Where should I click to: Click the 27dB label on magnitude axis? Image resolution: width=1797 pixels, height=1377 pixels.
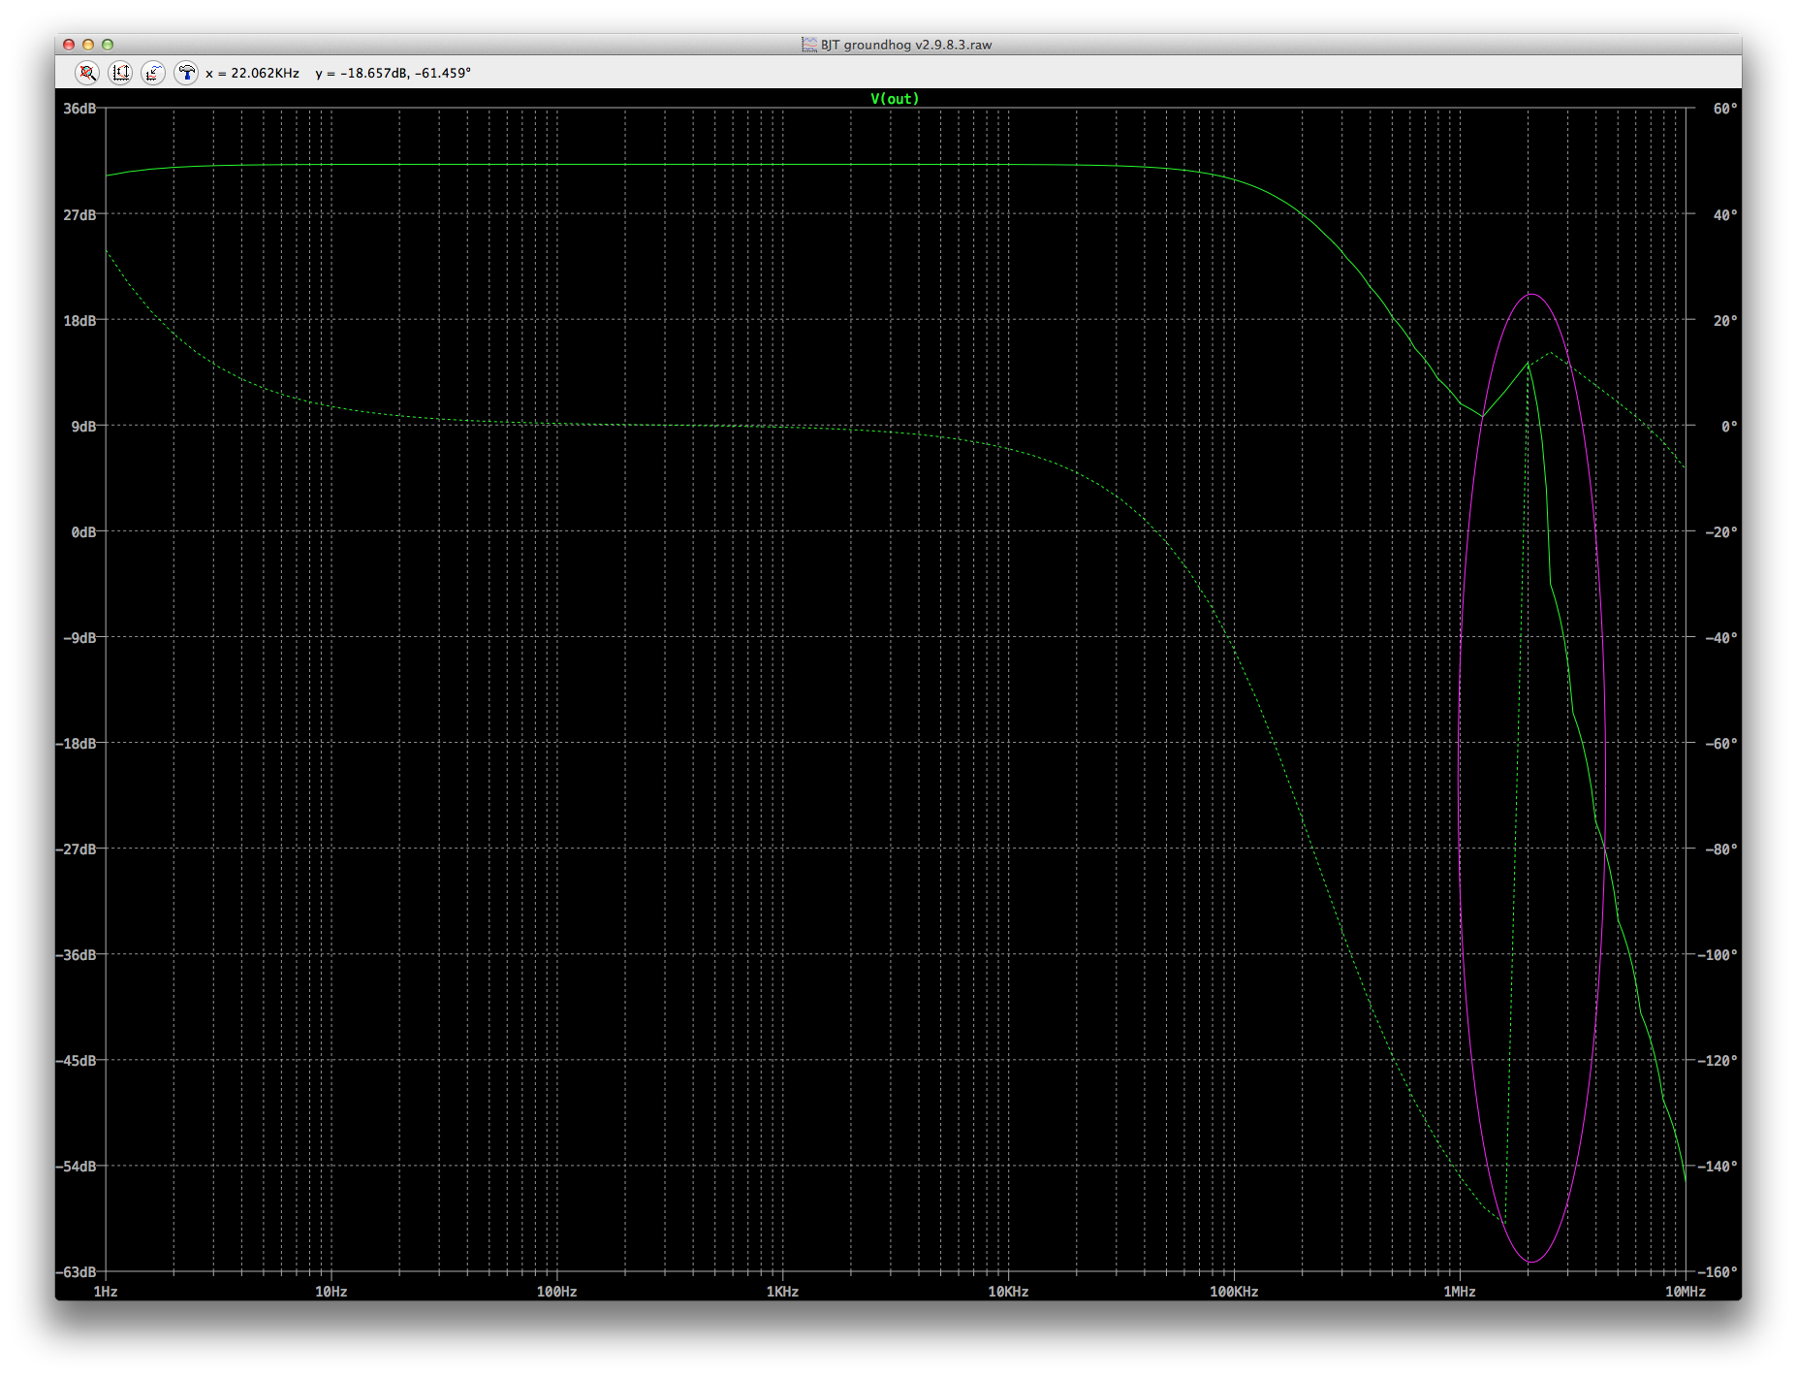point(79,214)
